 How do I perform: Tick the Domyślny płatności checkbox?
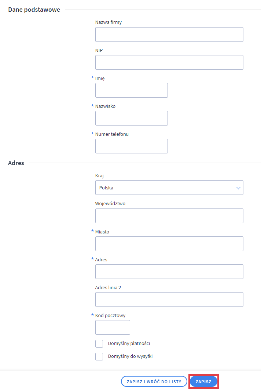click(99, 344)
